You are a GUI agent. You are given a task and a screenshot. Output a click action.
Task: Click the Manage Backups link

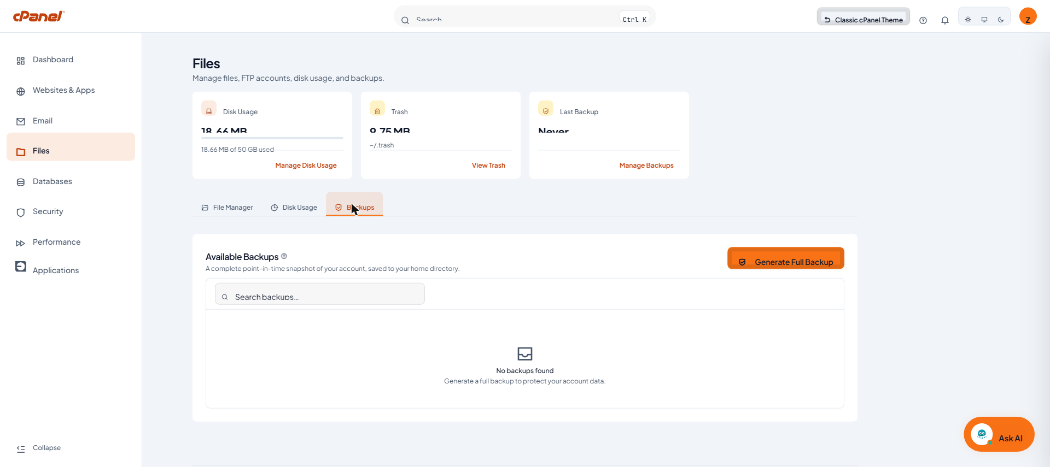pyautogui.click(x=646, y=165)
